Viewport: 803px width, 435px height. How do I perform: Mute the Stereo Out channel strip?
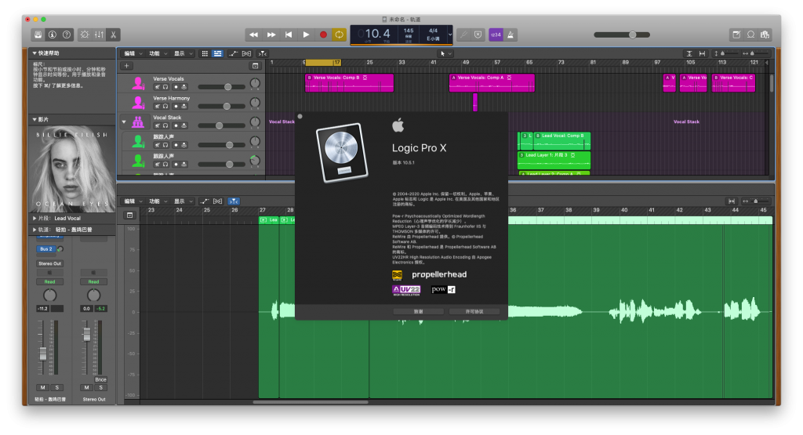(x=86, y=388)
